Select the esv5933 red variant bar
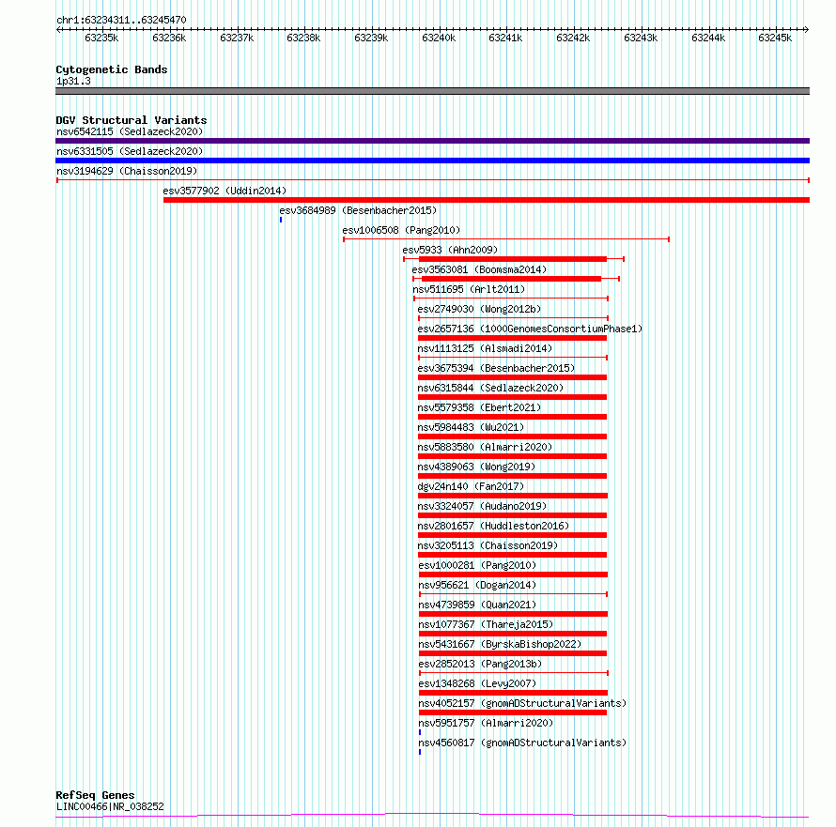836x827 pixels. tap(512, 259)
